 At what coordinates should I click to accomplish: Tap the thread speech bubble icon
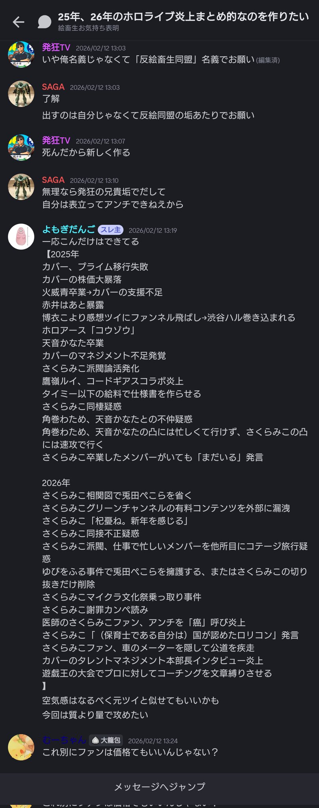[x=45, y=22]
